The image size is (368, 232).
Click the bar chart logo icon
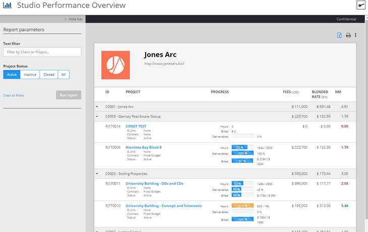[x=7, y=5]
